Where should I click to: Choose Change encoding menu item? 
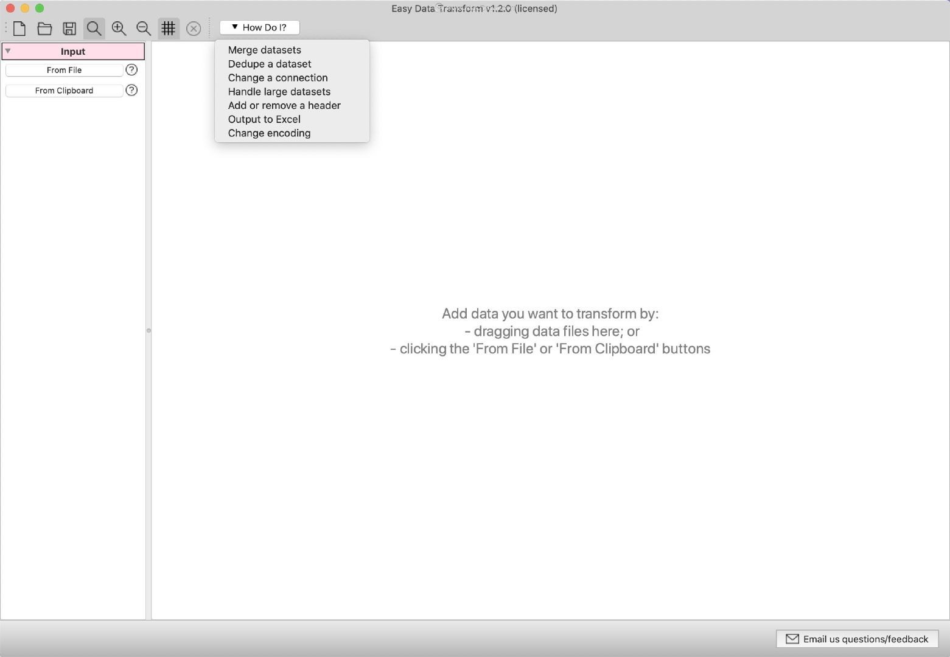click(269, 133)
